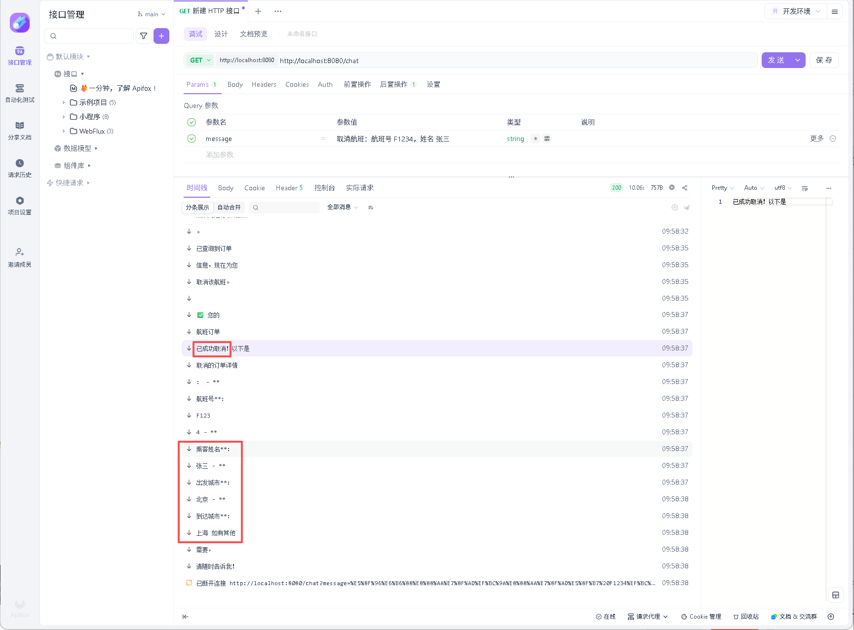Select the 分条展示 display mode
The width and height of the screenshot is (854, 630).
point(197,208)
